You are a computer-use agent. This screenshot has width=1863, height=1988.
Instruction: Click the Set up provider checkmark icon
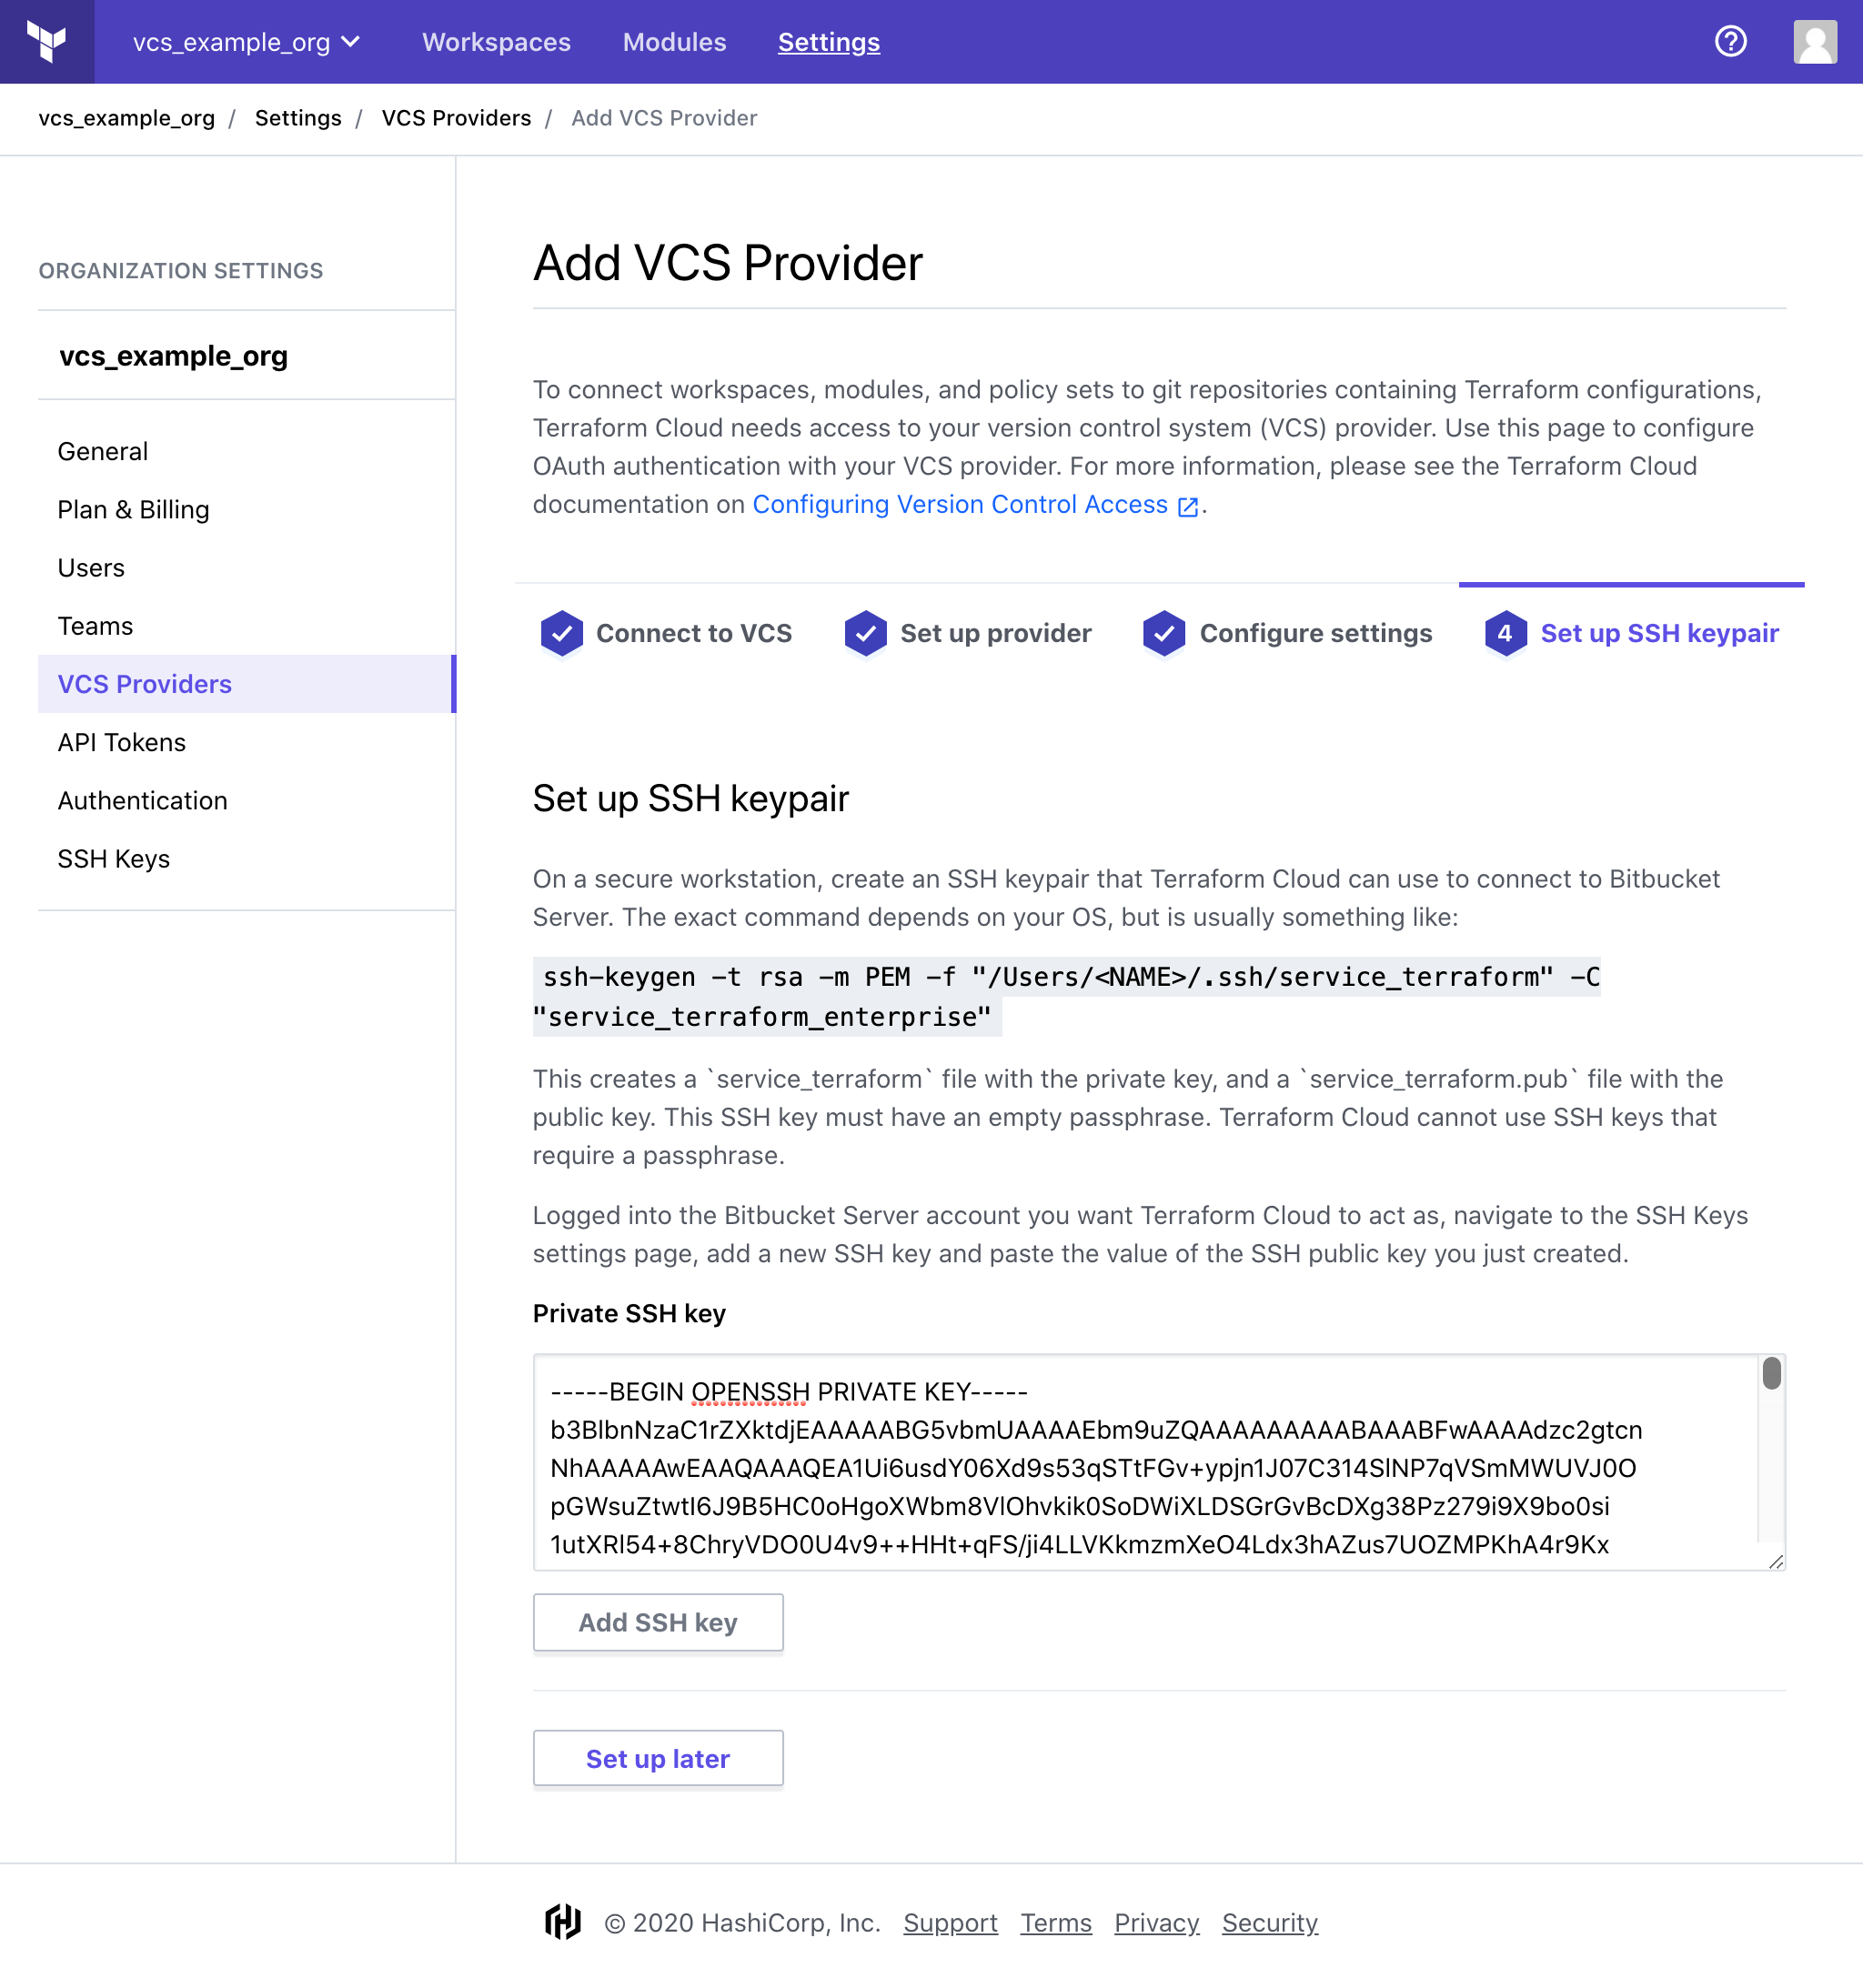[x=865, y=632]
